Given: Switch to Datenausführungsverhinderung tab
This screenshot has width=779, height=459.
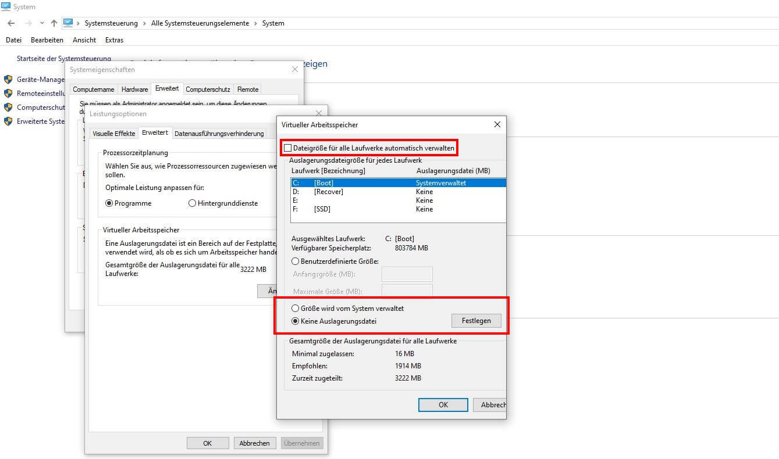Looking at the screenshot, I should pos(219,134).
